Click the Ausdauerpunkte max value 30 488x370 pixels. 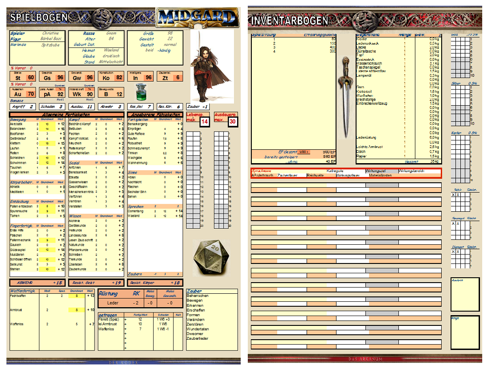[232, 121]
